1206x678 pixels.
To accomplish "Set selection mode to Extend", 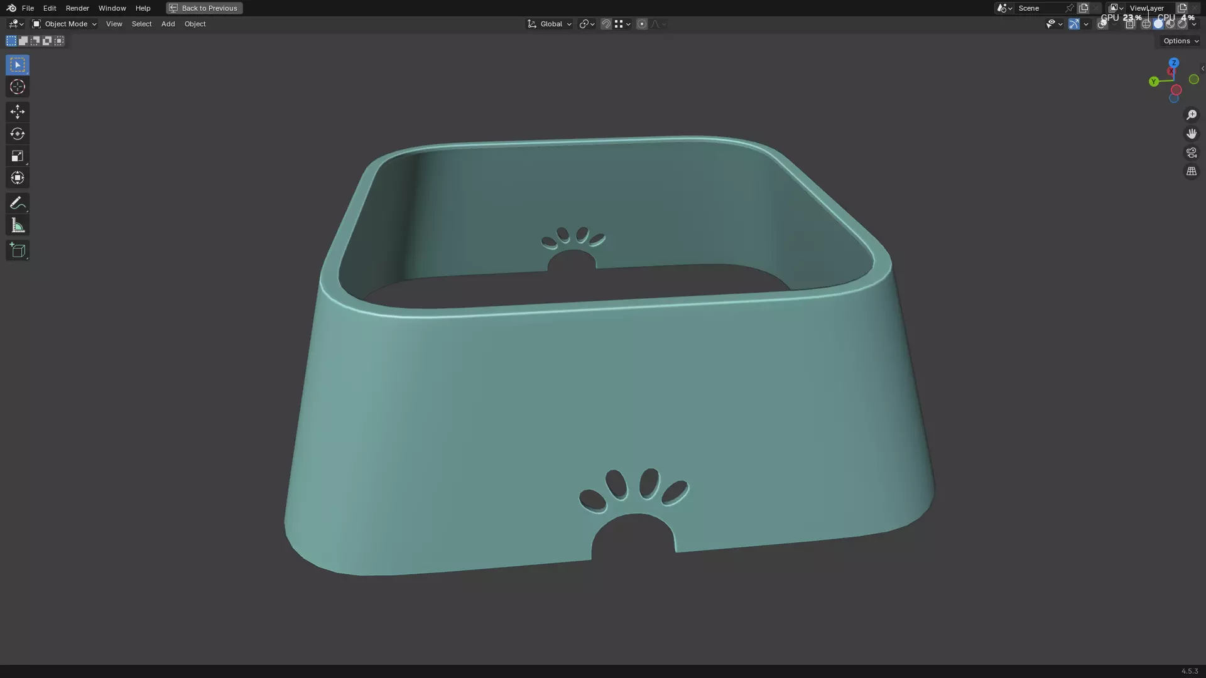I will pyautogui.click(x=23, y=41).
